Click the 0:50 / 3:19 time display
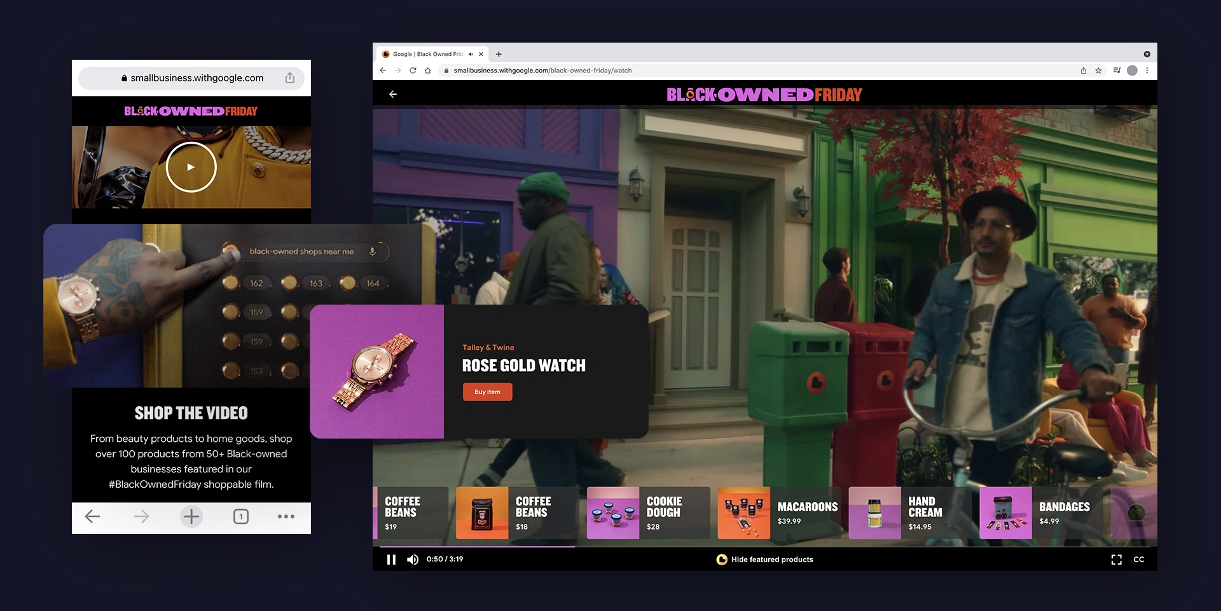The height and width of the screenshot is (611, 1221). point(445,560)
